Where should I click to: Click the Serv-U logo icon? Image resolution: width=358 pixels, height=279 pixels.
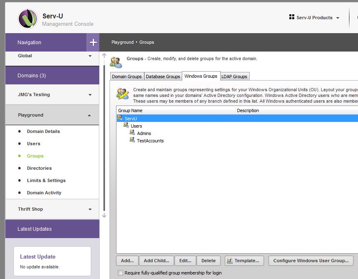[28, 19]
